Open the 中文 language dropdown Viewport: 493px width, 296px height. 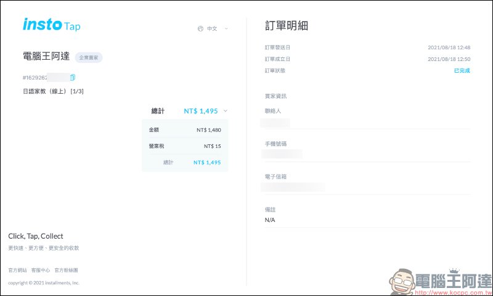(x=212, y=28)
